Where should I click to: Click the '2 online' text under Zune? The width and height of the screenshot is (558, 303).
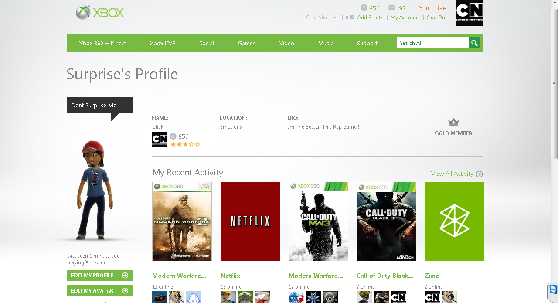tap(434, 287)
